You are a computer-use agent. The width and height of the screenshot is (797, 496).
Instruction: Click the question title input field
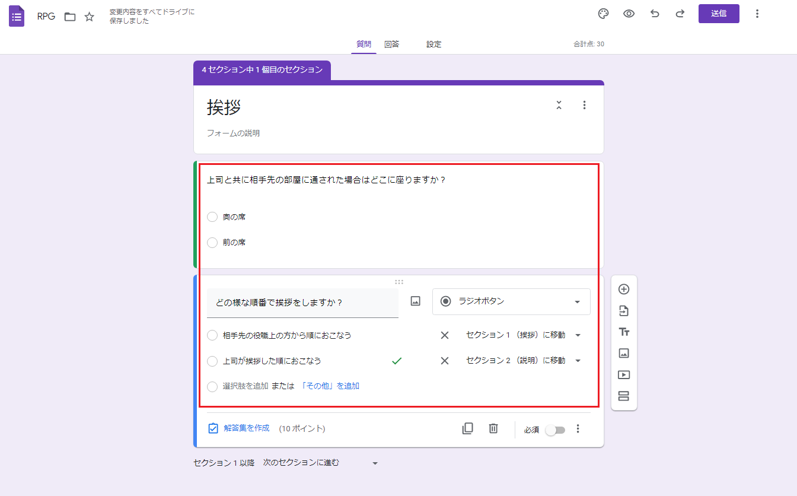[x=302, y=303]
